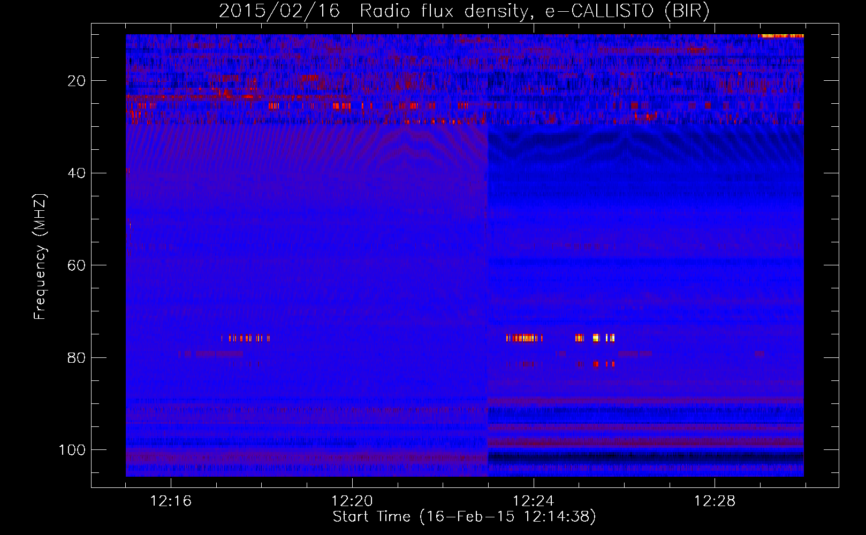This screenshot has height=535, width=866.
Task: Click the 12:16 time tick label
Action: [x=171, y=501]
